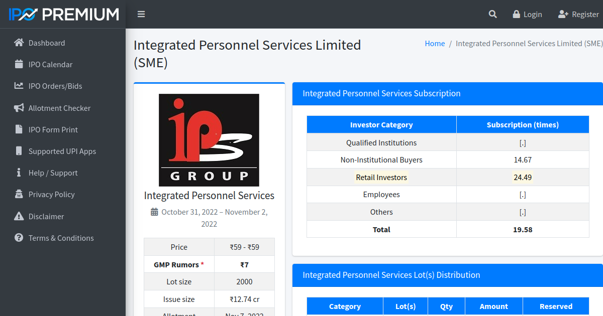Click the calendar icon beside the IPO dates

pos(154,212)
